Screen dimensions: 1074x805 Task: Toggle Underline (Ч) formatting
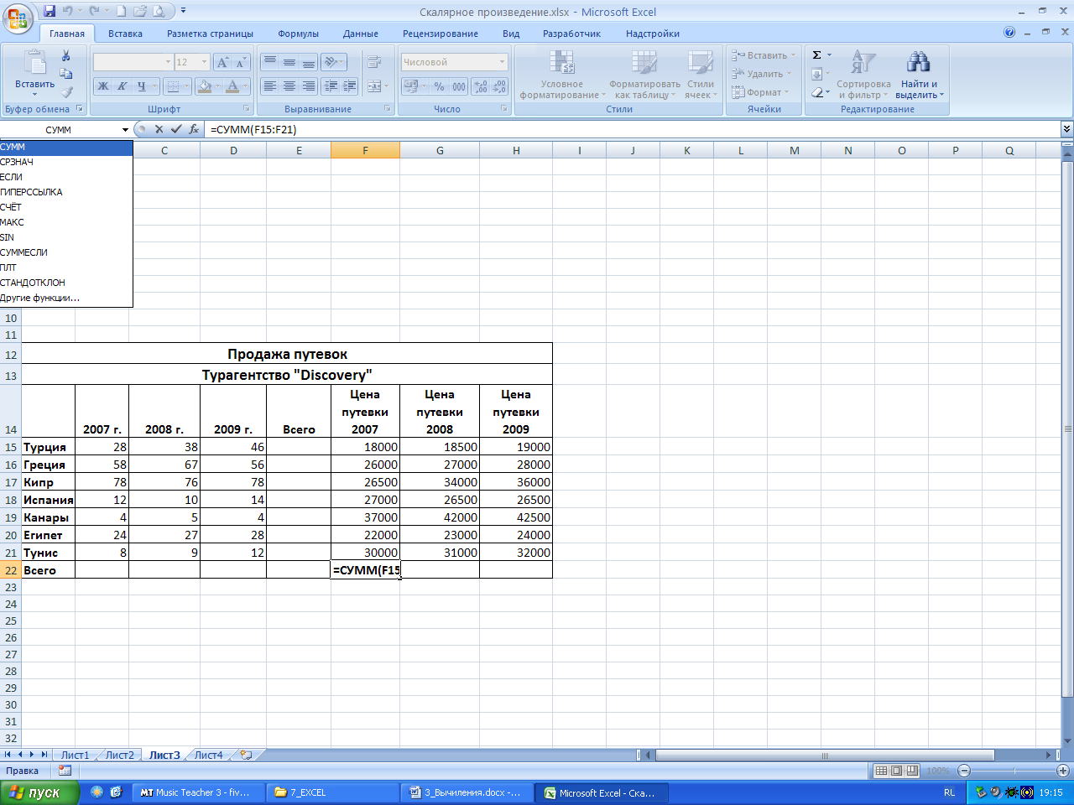tap(142, 86)
